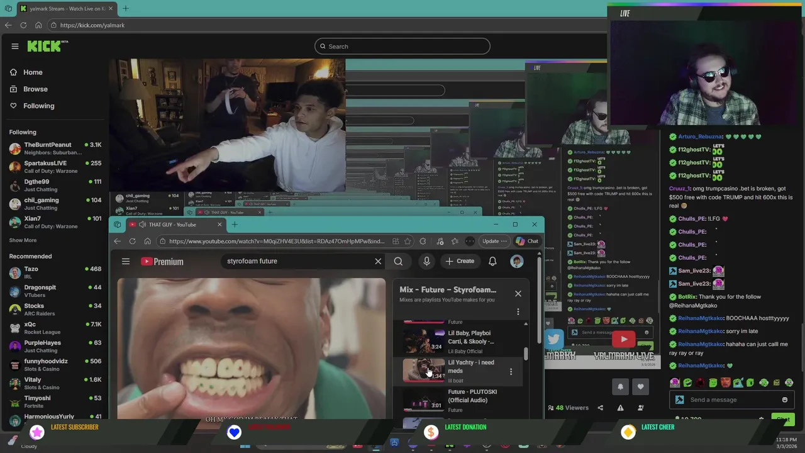Follow the stream with heart button

(640, 387)
